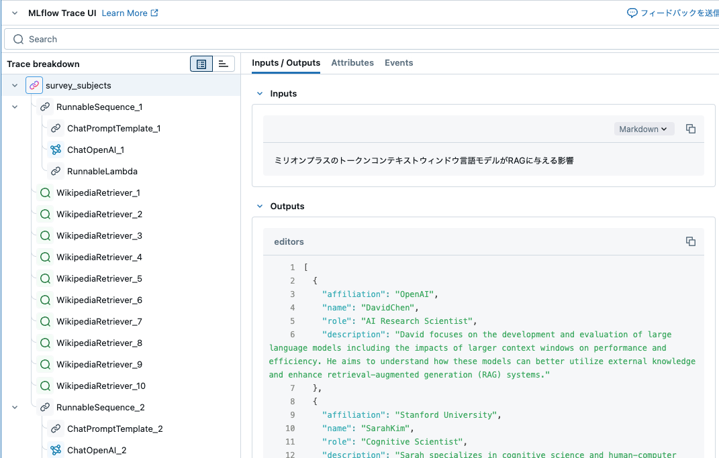Collapse the Inputs section

coord(260,93)
